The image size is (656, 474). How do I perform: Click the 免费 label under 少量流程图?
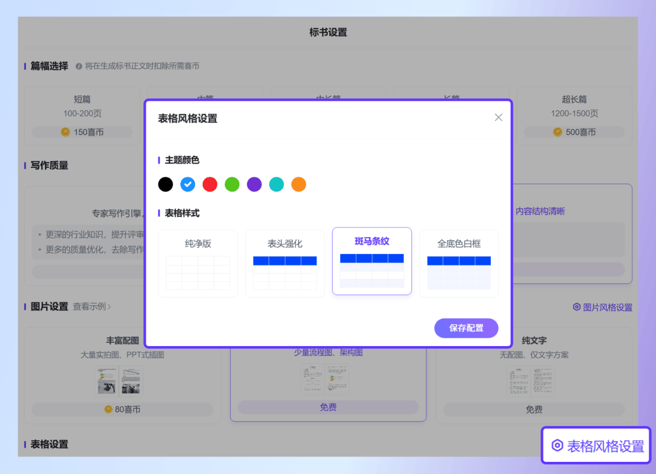tap(328, 407)
